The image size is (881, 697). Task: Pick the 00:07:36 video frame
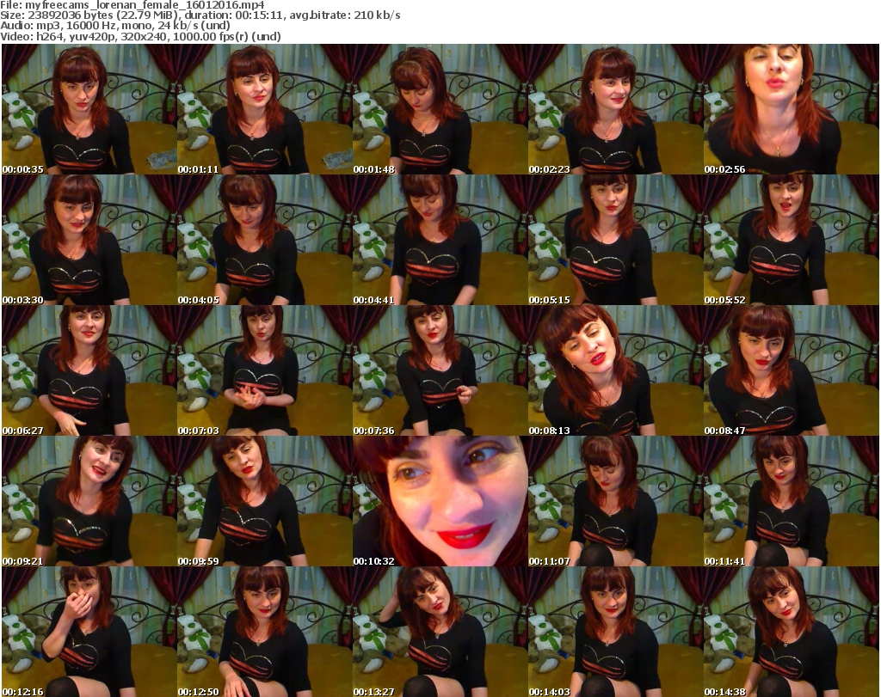coord(440,371)
